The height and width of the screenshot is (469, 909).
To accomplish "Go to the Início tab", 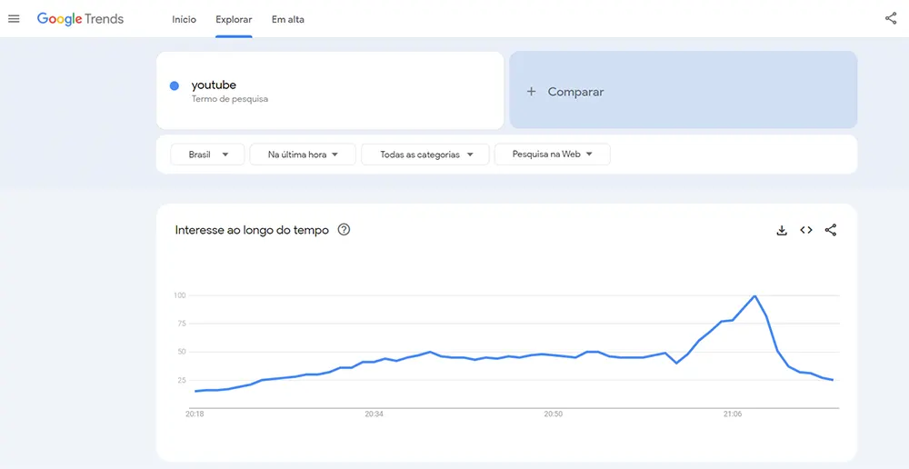I will 185,19.
